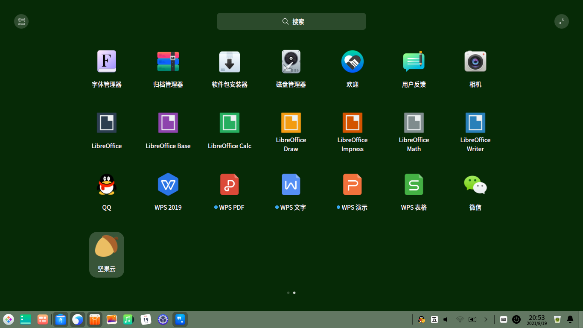Viewport: 583px width, 328px height.
Task: Select the second launcher page dot
Action: pos(294,293)
